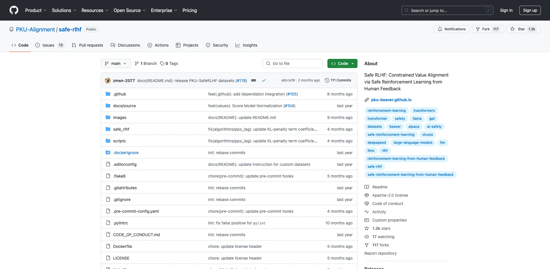Select the reinforcement-learning topic tag

[x=386, y=111]
